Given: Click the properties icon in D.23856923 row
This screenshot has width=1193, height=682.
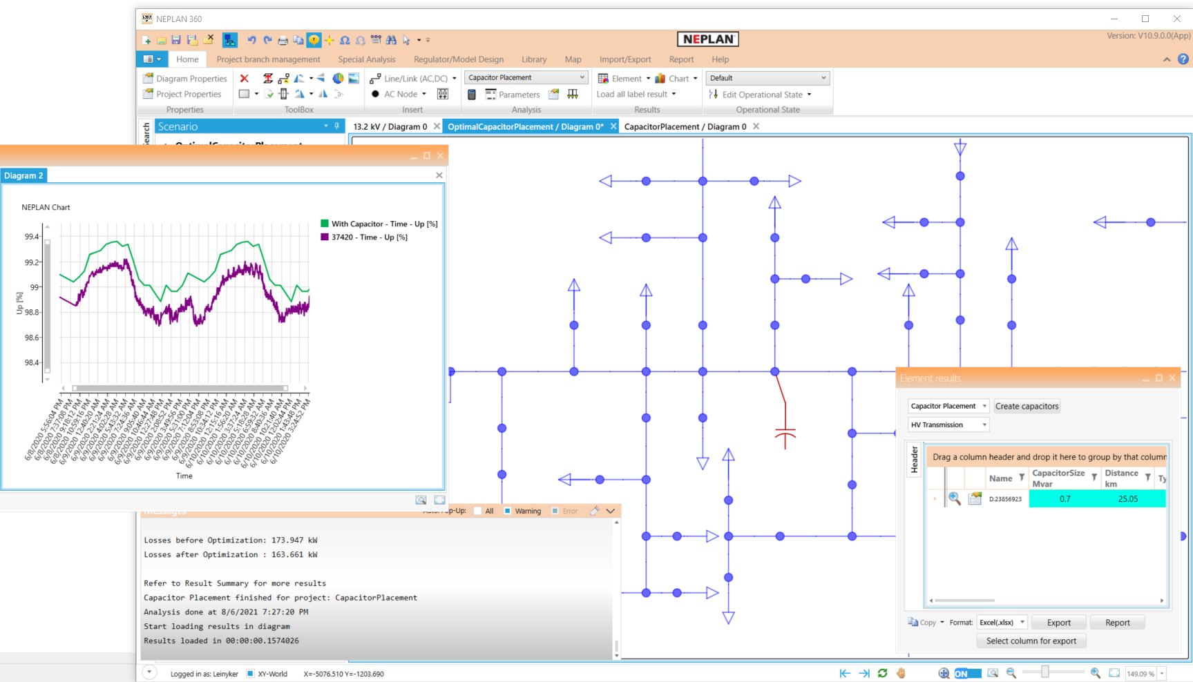Looking at the screenshot, I should 975,498.
